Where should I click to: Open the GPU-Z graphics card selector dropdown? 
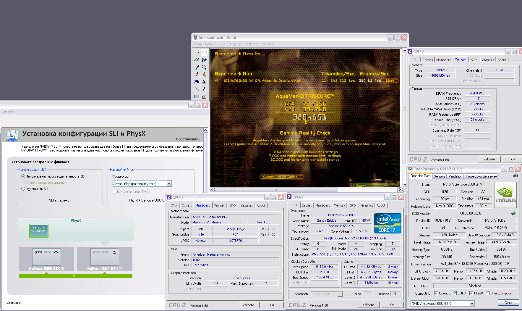(472, 303)
